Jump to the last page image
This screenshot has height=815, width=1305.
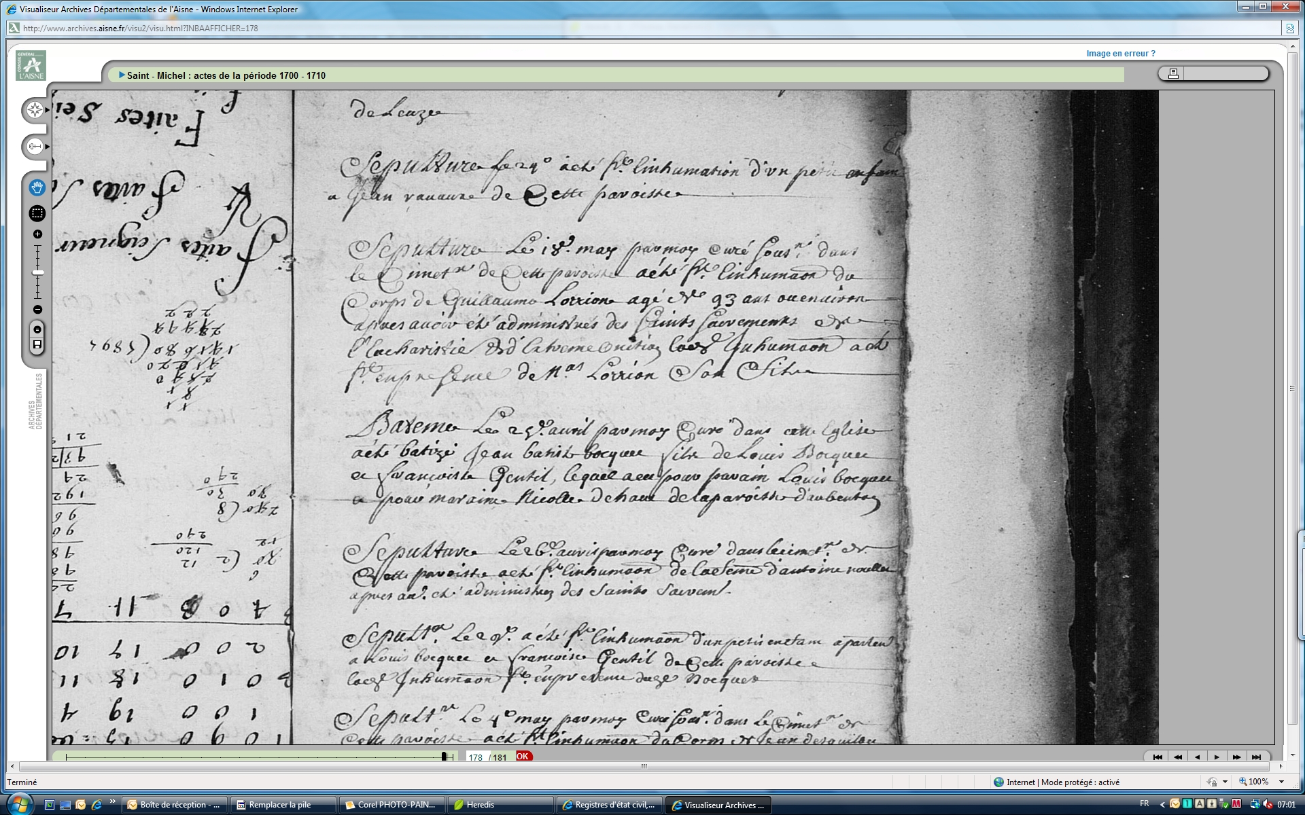click(x=1256, y=757)
